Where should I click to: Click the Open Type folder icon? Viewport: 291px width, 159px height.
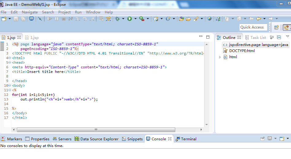pyautogui.click(x=181, y=19)
